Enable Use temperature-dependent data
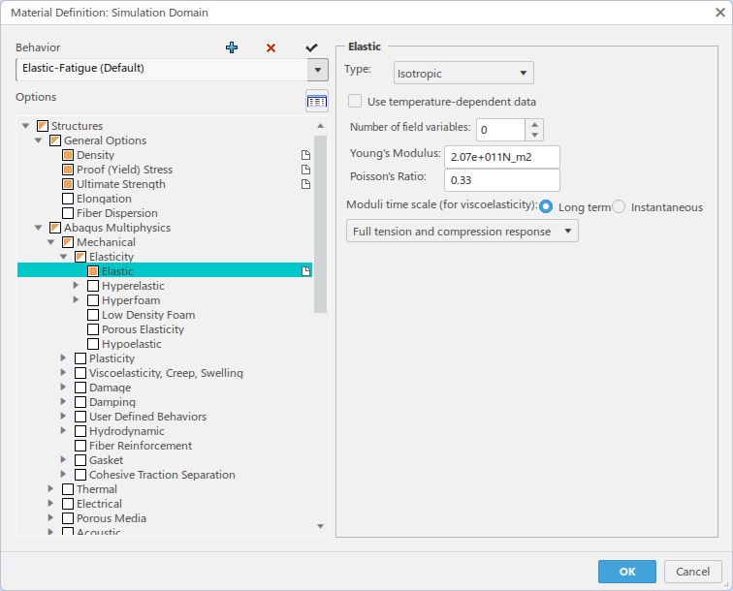733x591 pixels. 355,101
